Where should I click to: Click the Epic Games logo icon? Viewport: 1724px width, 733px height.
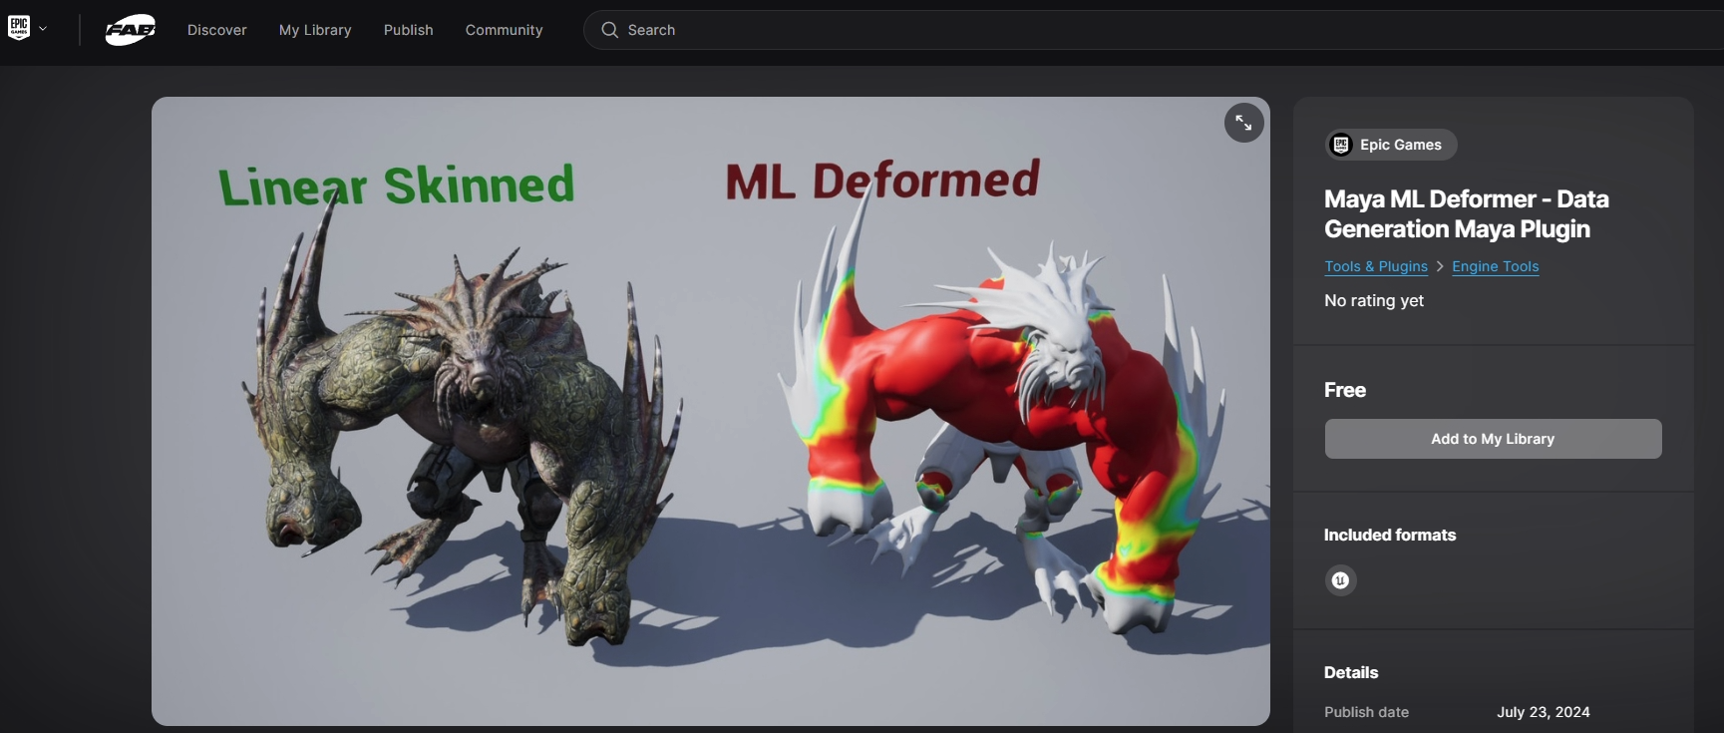click(x=19, y=28)
